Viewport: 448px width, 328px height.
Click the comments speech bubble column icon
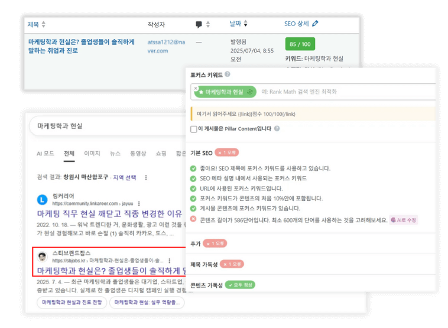click(x=199, y=25)
